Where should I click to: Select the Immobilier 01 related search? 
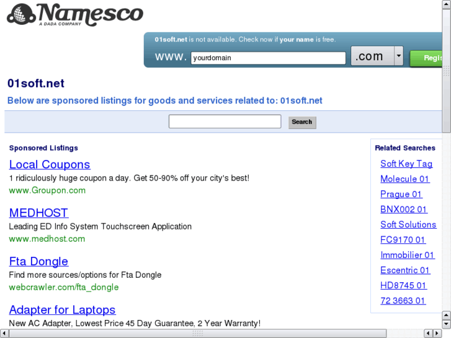408,255
